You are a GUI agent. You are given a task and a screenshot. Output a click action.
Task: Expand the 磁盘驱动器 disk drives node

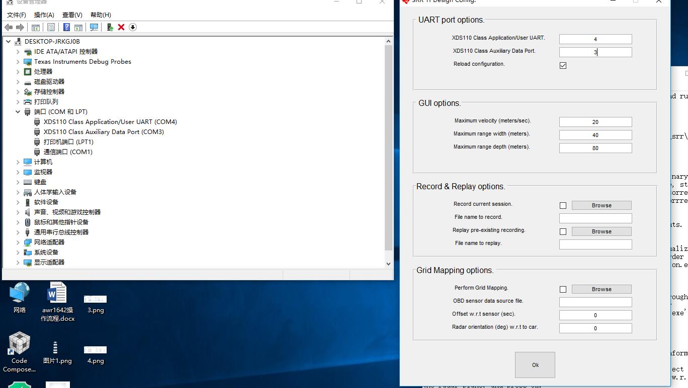tap(18, 82)
